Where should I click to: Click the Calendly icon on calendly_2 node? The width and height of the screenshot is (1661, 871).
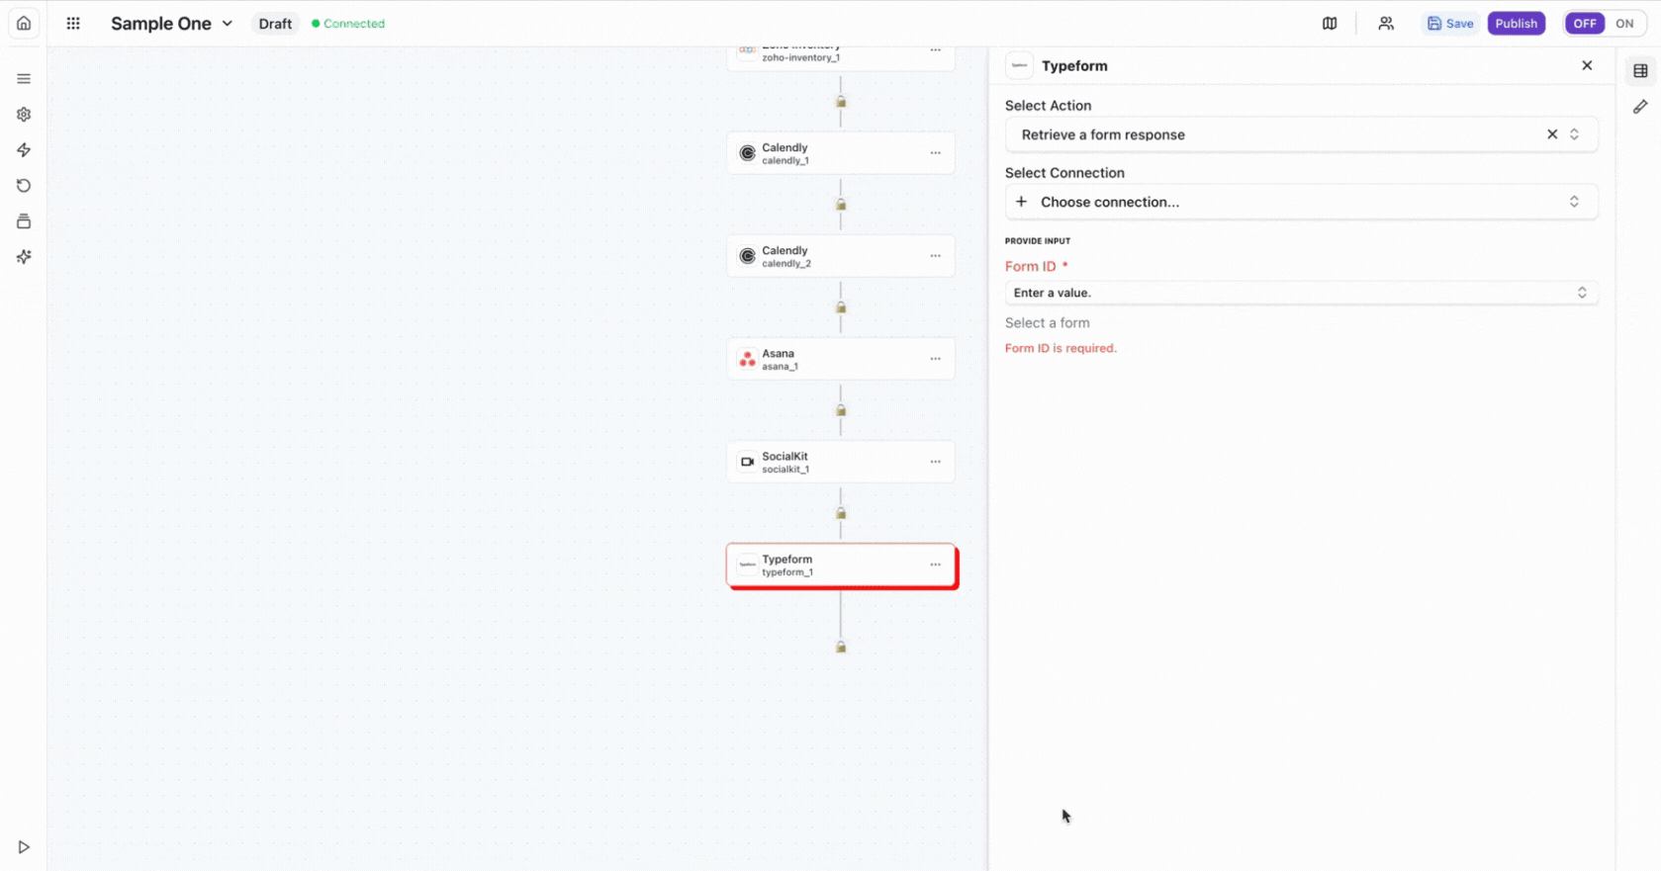tap(748, 256)
